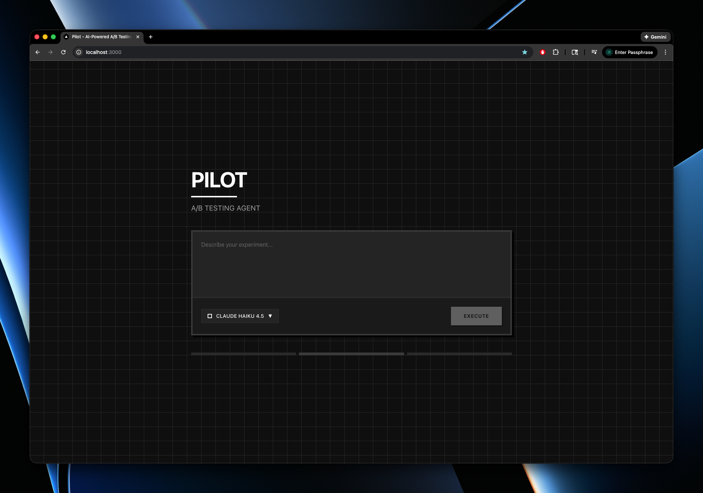
Task: Open Chrome three-dot menu
Action: click(x=665, y=52)
